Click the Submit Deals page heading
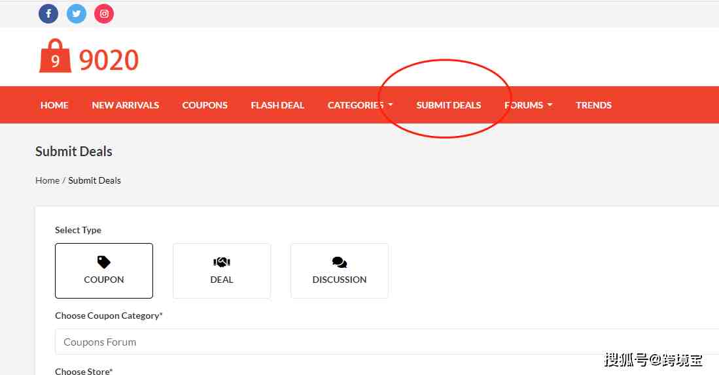719x375 pixels. [74, 152]
